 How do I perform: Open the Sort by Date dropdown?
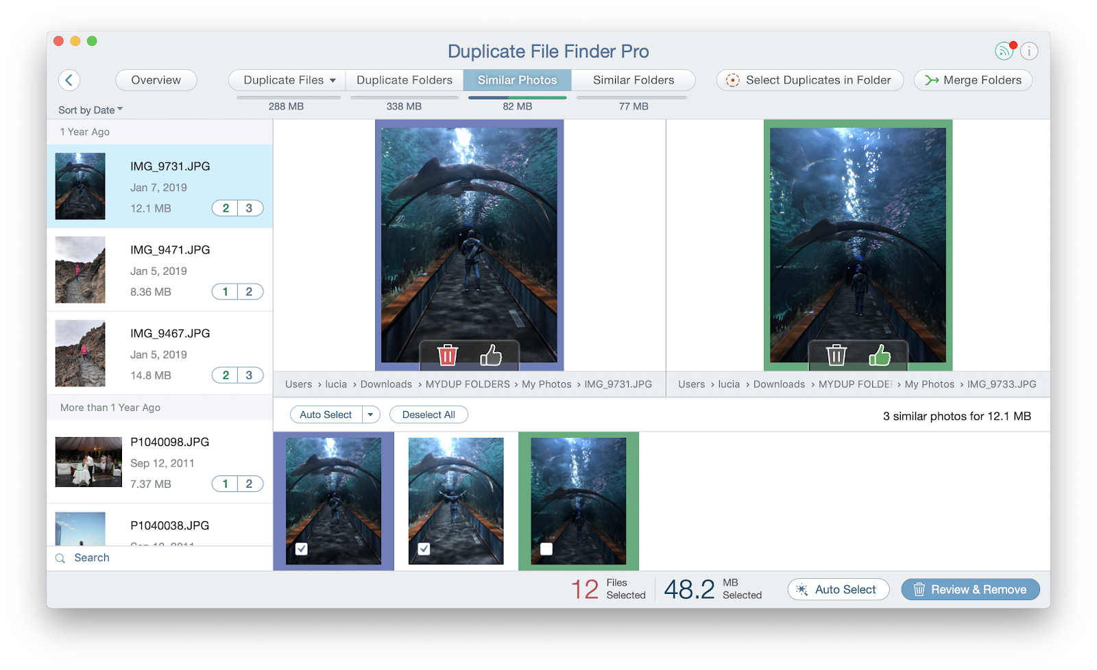coord(91,110)
